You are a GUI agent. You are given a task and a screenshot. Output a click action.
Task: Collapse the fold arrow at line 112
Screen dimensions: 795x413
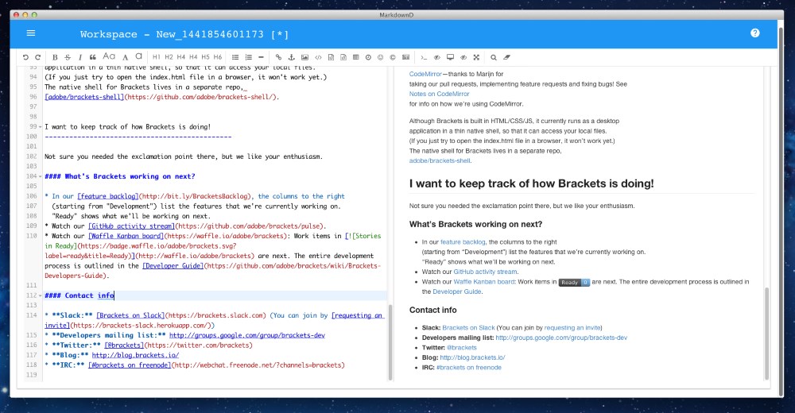(x=40, y=295)
